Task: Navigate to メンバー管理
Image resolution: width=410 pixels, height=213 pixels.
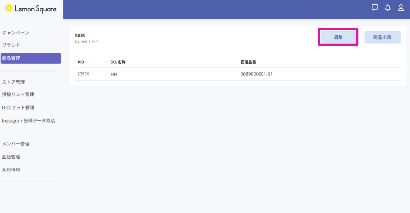Action: click(16, 144)
